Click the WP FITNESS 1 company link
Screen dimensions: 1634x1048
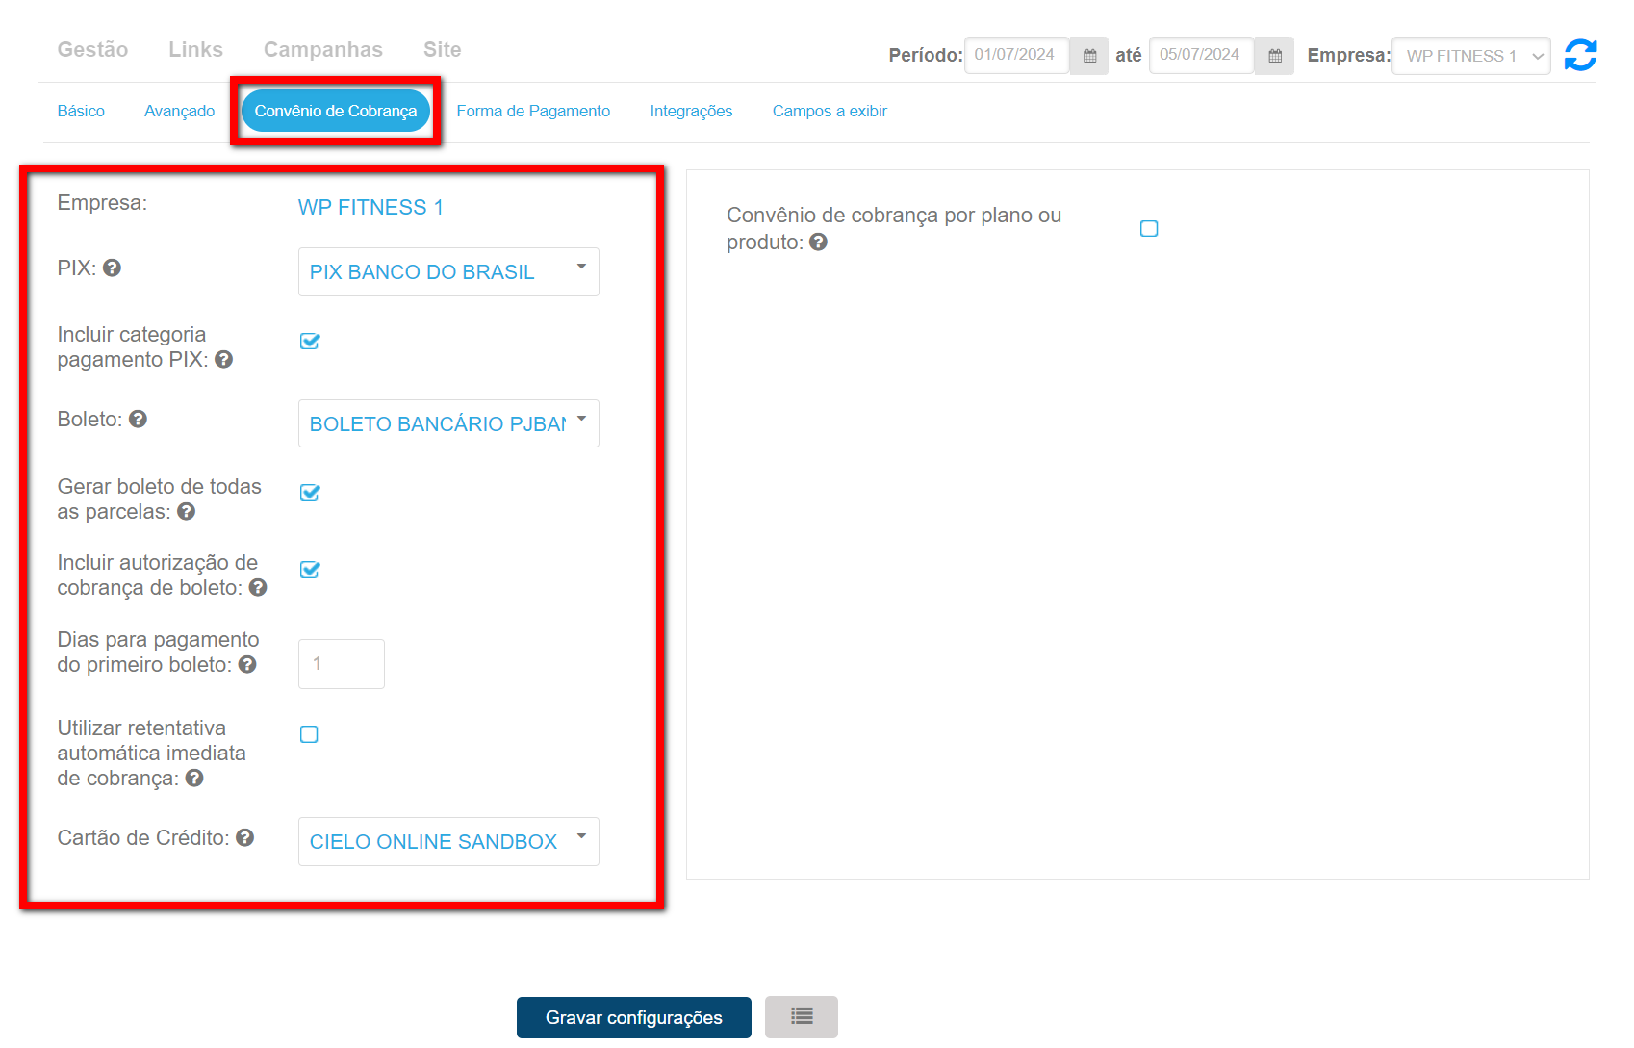click(370, 207)
